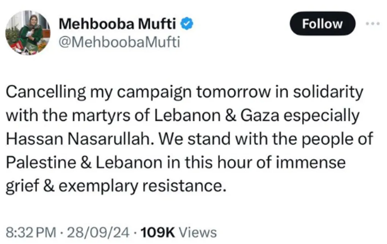
Task: Click the Follow button
Action: (322, 24)
